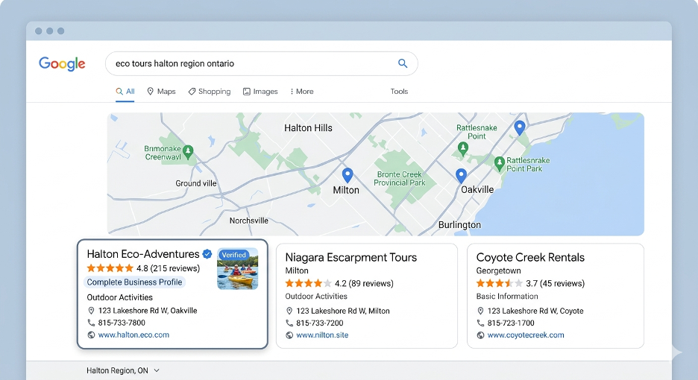Click the globe icon beside www.coyotecreek.com
The width and height of the screenshot is (698, 380).
coord(480,335)
